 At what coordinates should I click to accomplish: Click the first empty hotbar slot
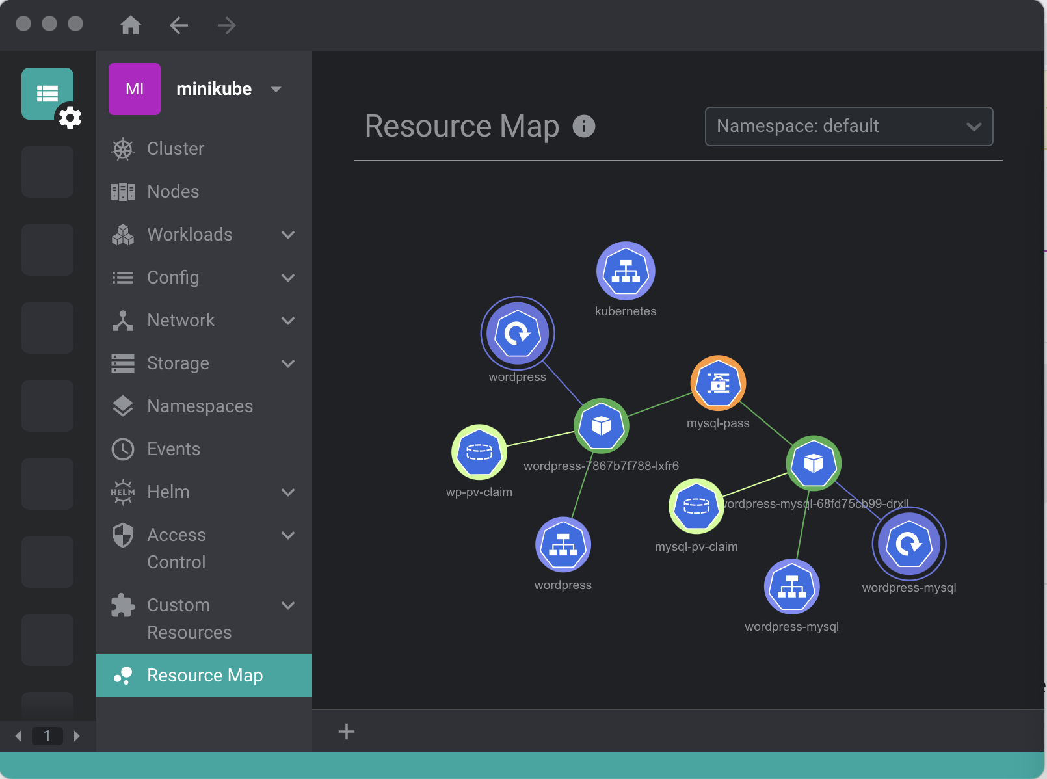(x=47, y=172)
